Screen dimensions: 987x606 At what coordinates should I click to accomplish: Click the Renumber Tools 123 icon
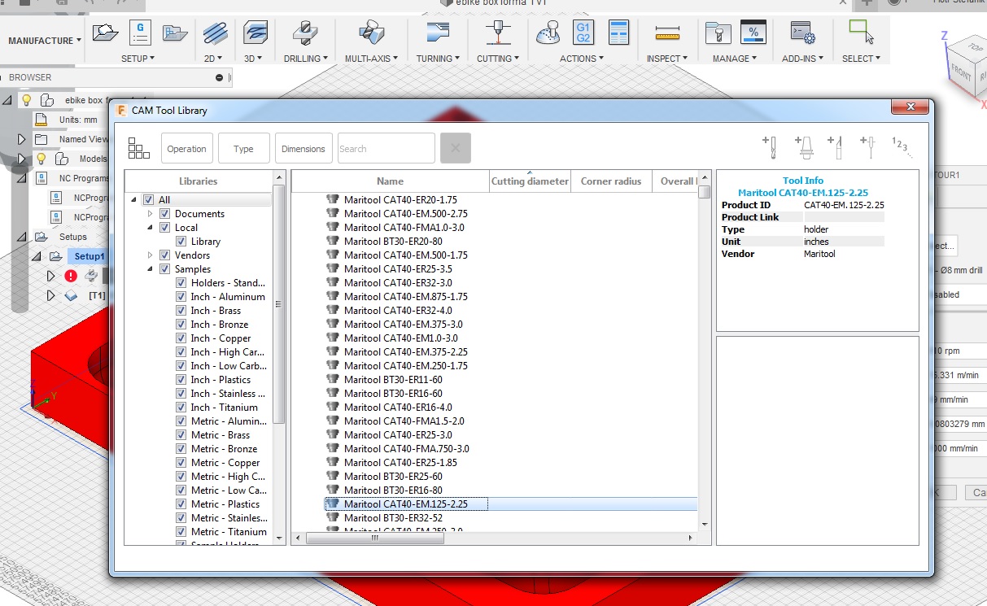(x=902, y=146)
